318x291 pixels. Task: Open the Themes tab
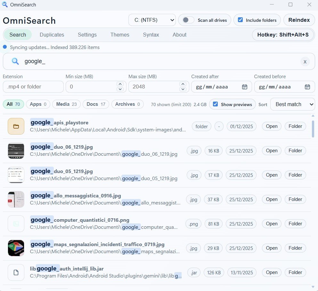pyautogui.click(x=119, y=35)
